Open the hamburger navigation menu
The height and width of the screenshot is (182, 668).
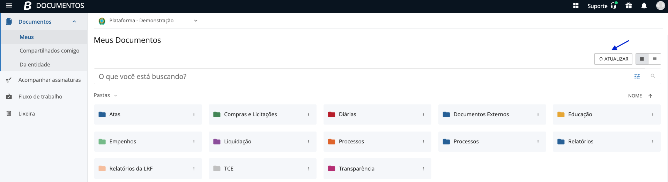[x=9, y=6]
